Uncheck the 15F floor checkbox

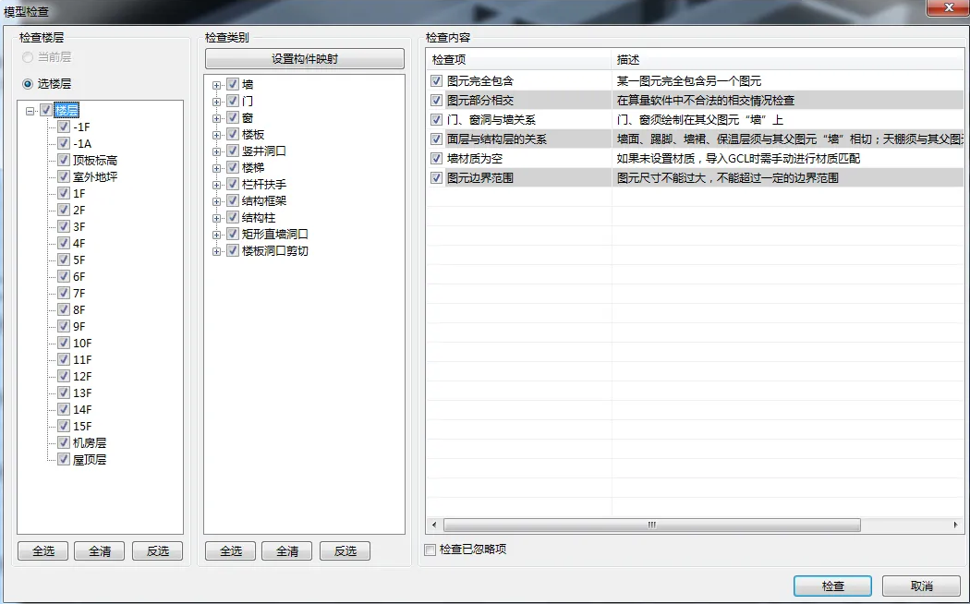(63, 426)
